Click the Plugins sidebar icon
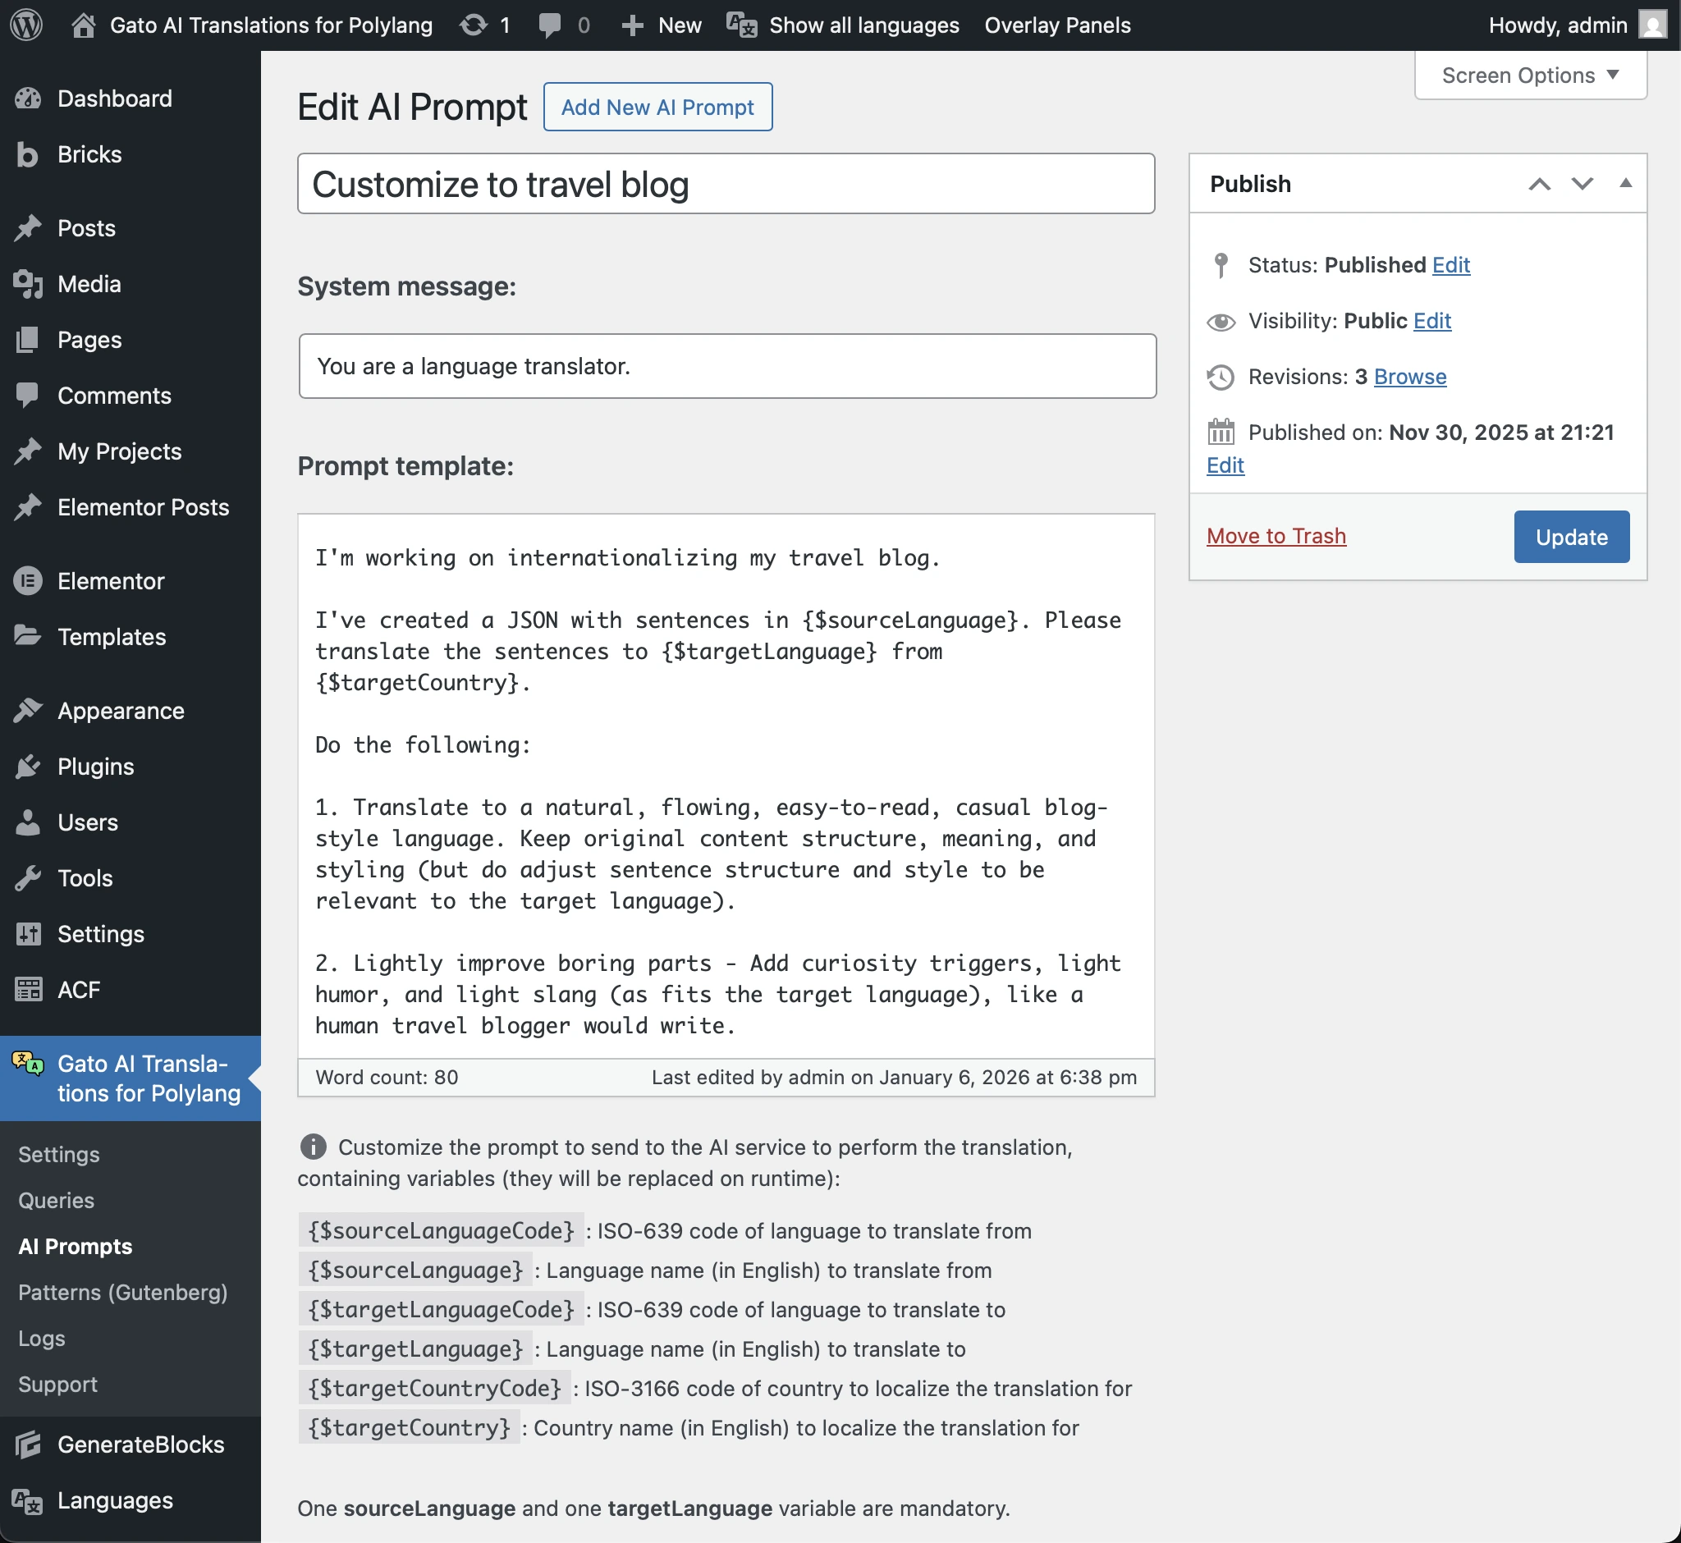 coord(28,767)
